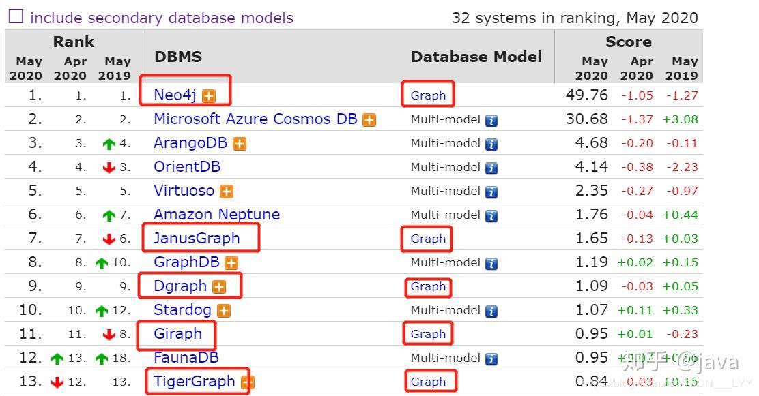
Task: Click the info icon in the Amazon Neptune row
Action: point(491,216)
